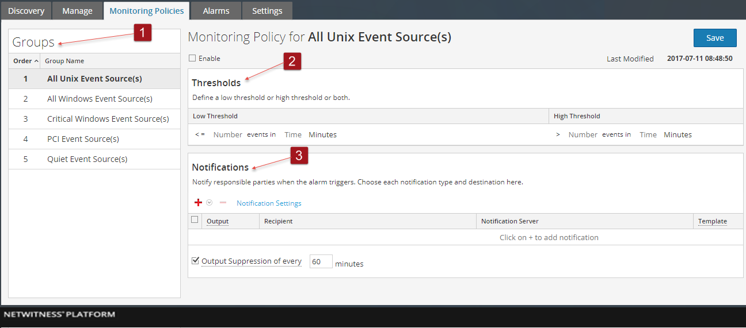Go to the Alarms tab
The width and height of the screenshot is (746, 328).
click(216, 11)
